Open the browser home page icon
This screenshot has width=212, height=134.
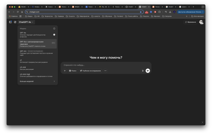click(x=22, y=12)
